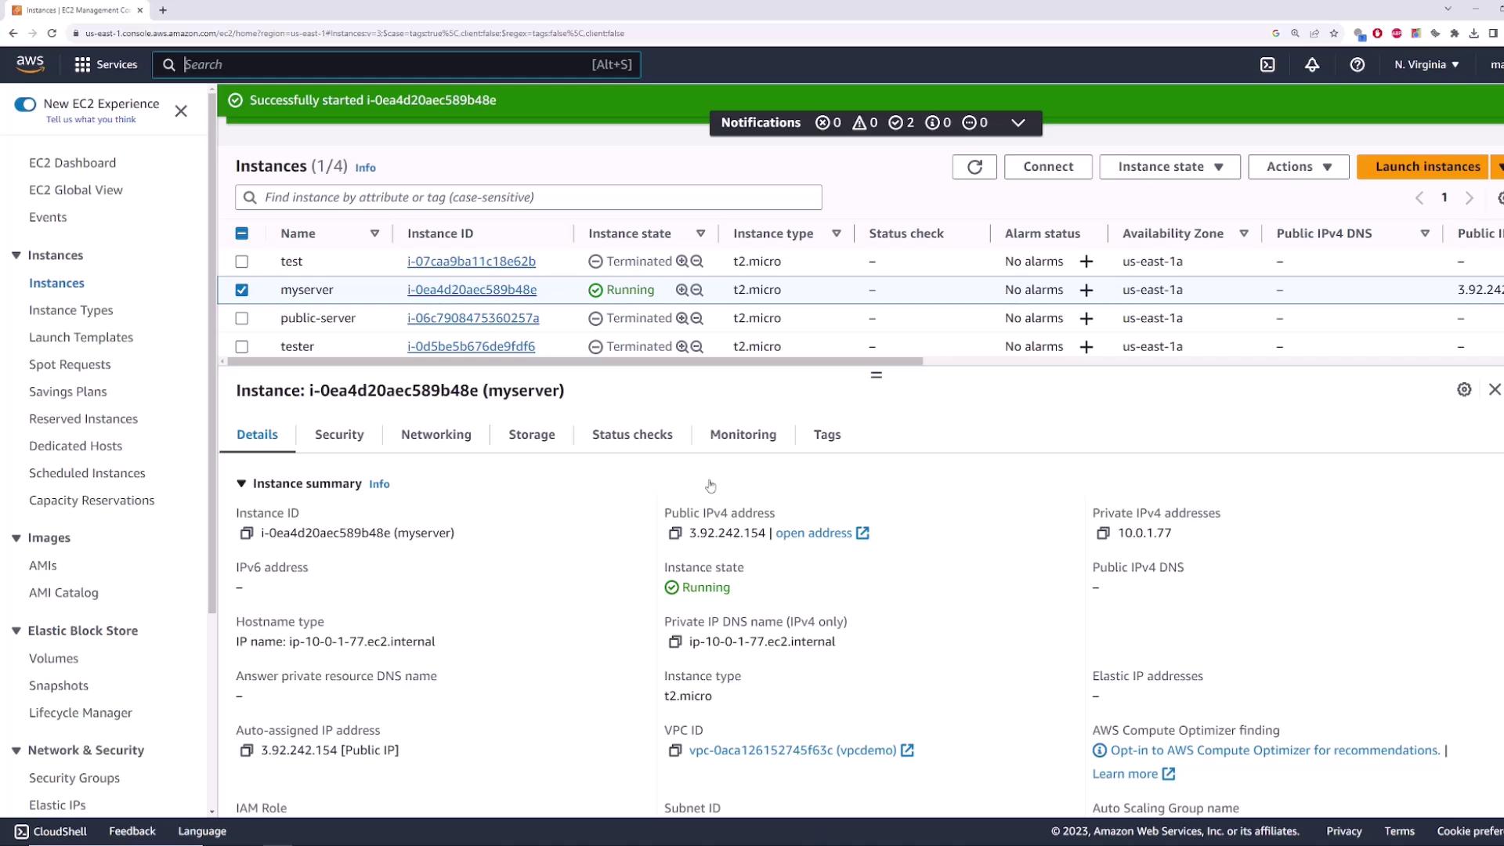Add alarm with plus icon for myserver
This screenshot has height=846, width=1504.
1086,291
